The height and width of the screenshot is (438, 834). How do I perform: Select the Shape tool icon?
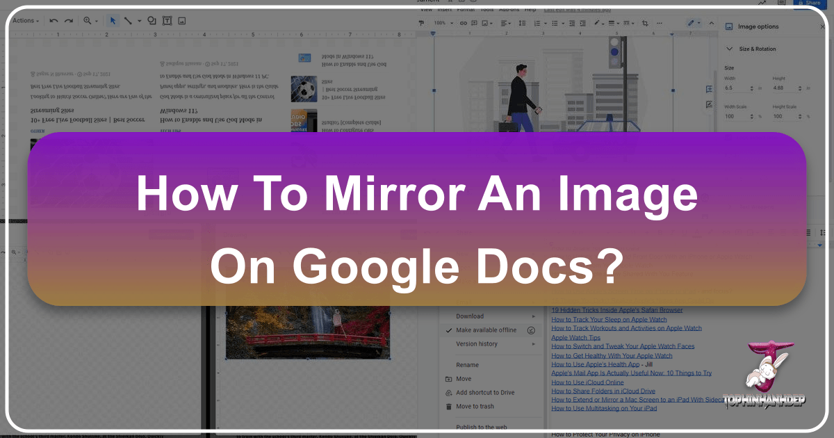[x=152, y=21]
